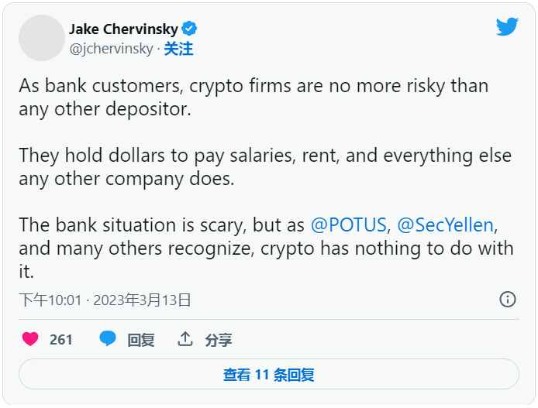Follow the author via 关注 link
Viewport: 538px width, 408px height.
tap(178, 49)
